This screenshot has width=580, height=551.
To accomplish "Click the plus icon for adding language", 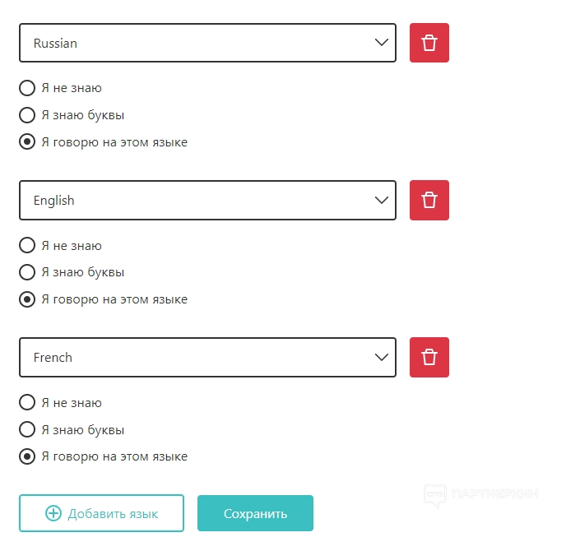I will [53, 514].
